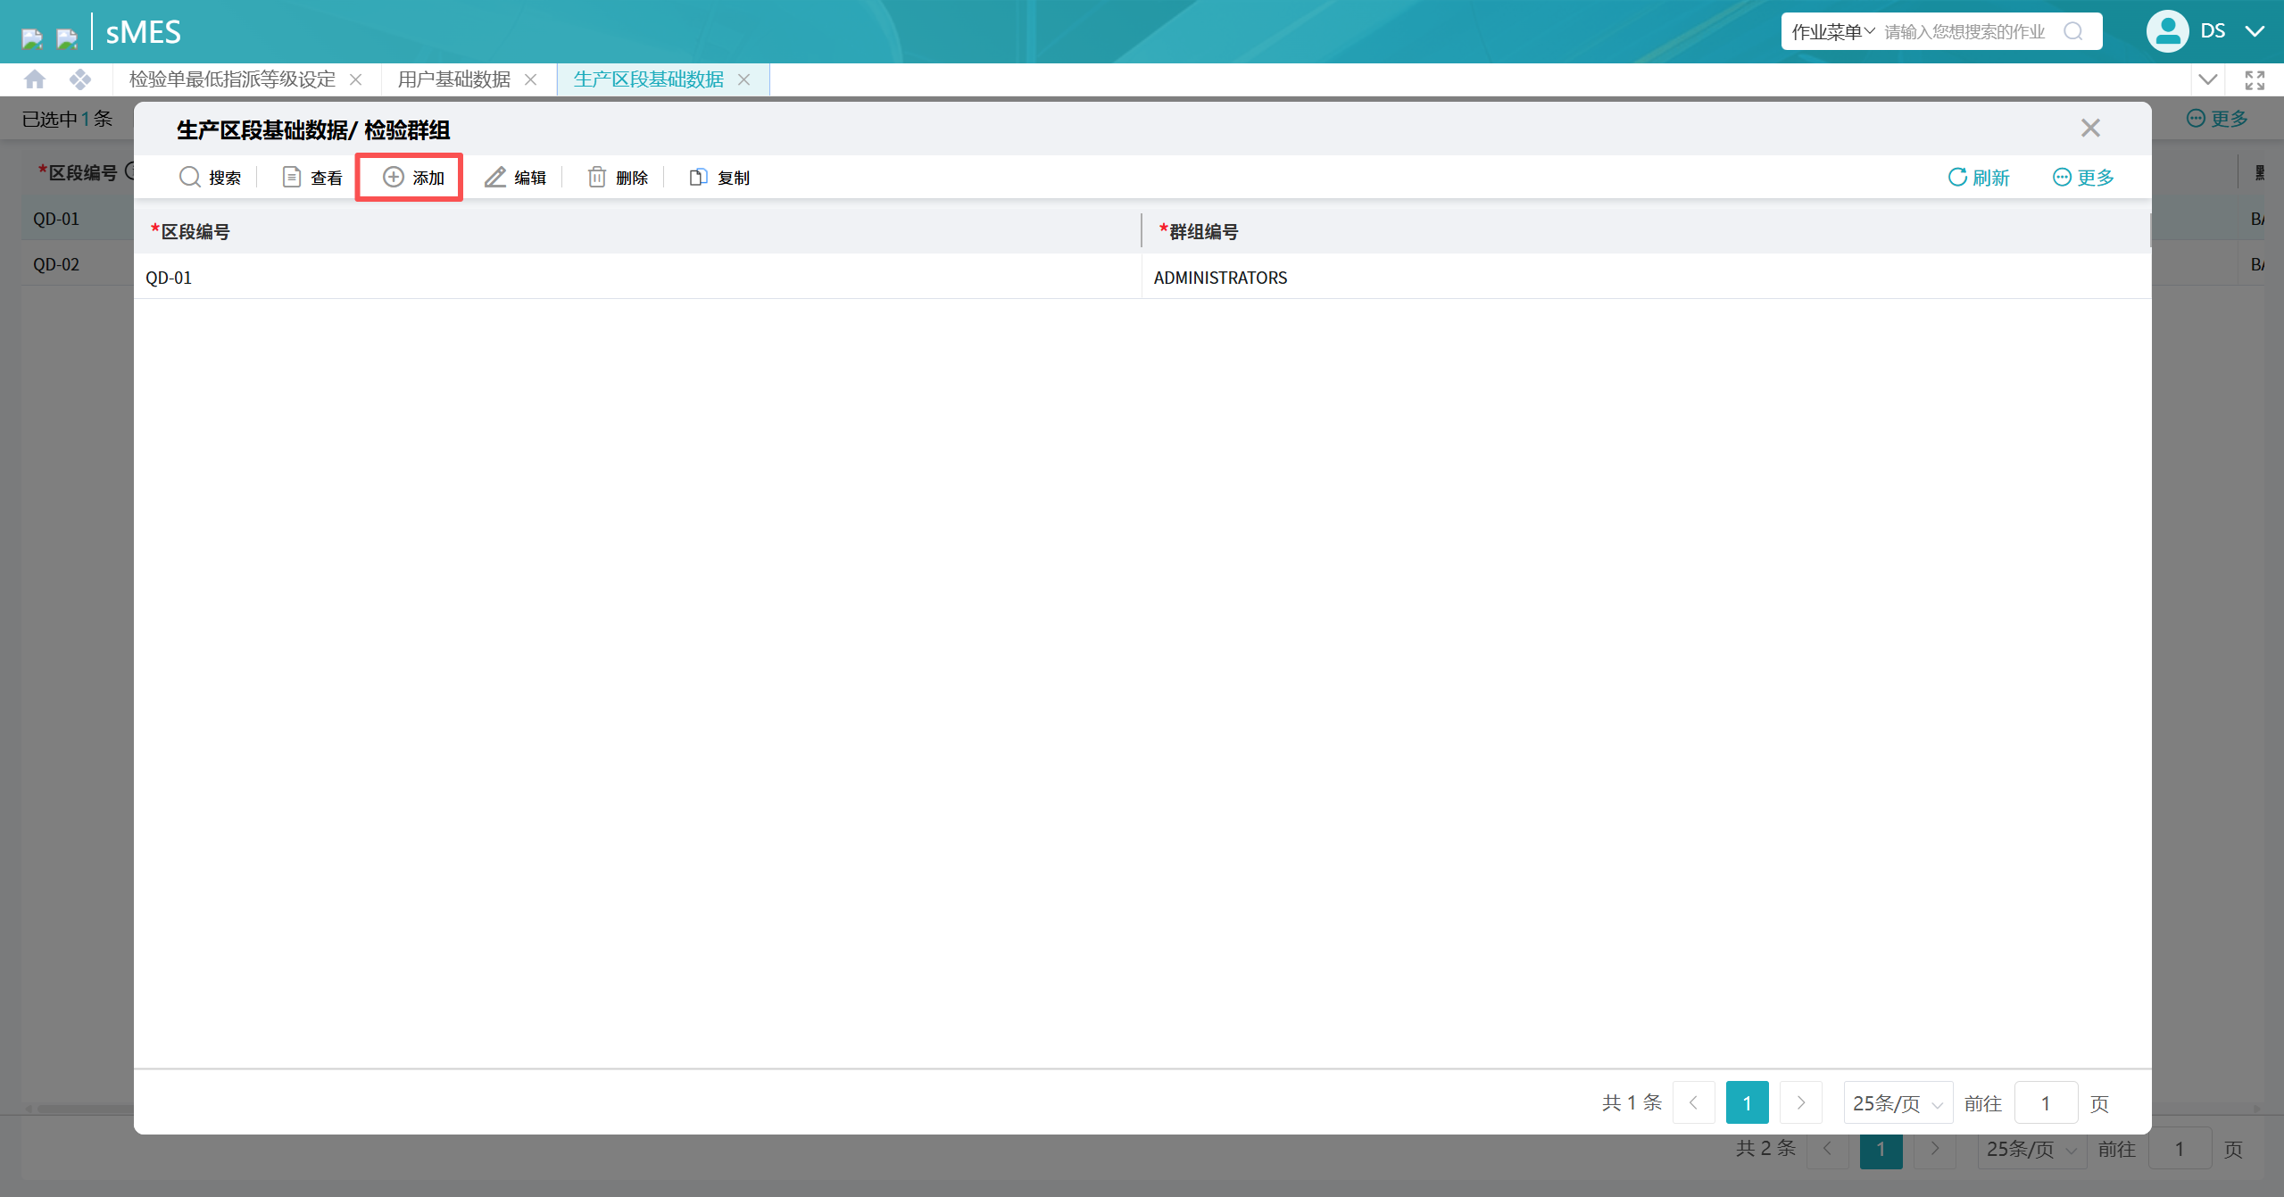Expand the DS user account menu
This screenshot has width=2284, height=1197.
coord(2255,31)
